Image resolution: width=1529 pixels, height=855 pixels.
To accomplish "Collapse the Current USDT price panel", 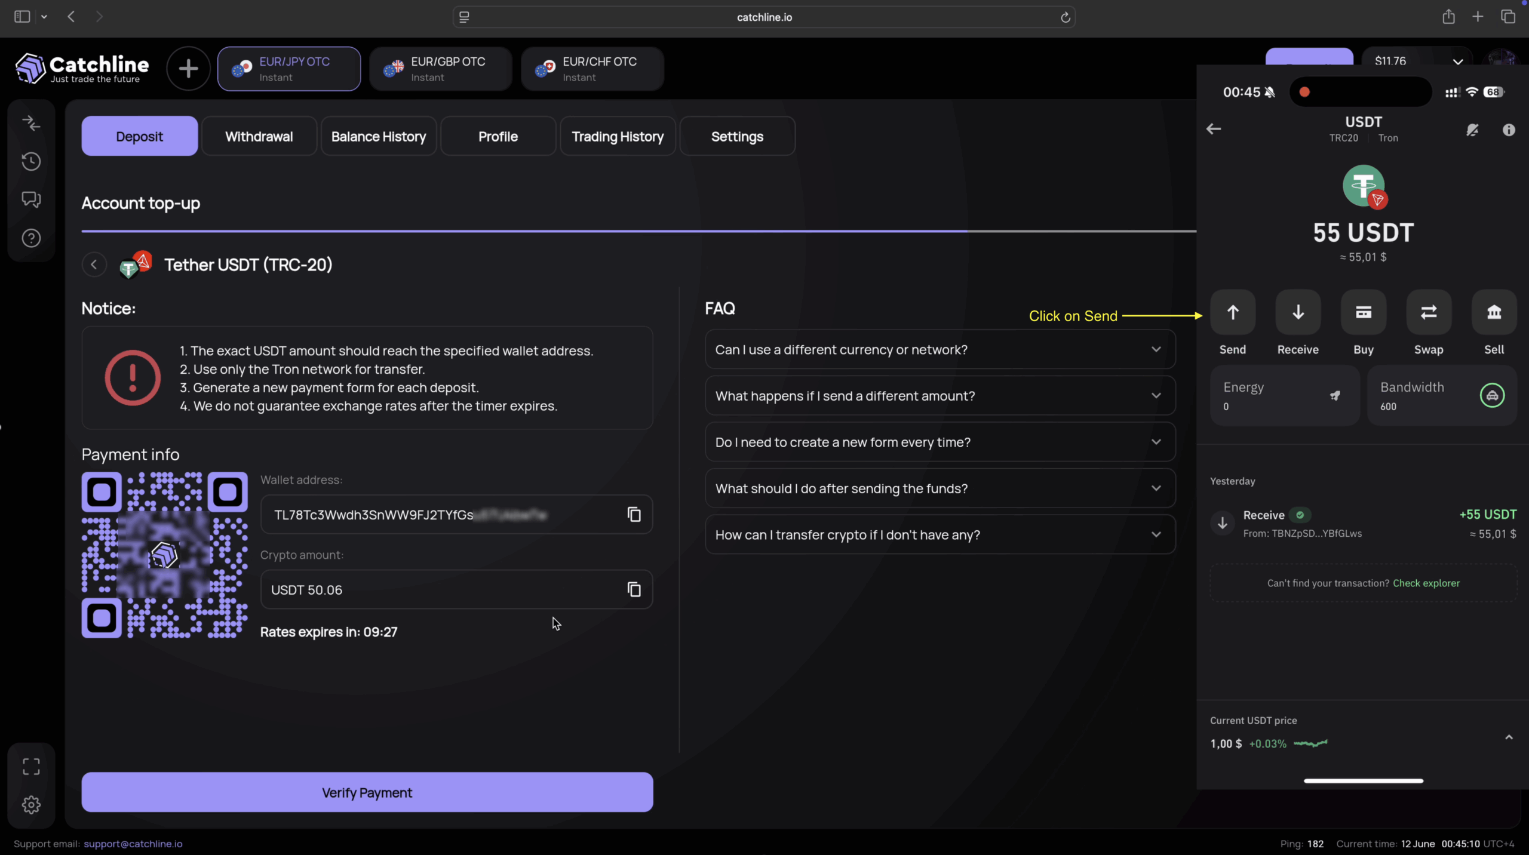I will coord(1509,737).
